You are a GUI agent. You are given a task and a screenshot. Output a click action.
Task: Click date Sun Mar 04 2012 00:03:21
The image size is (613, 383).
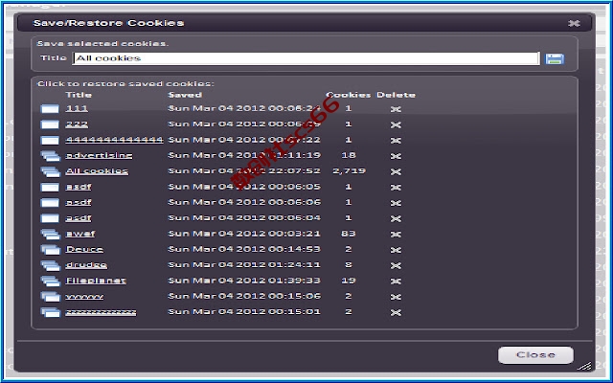click(x=244, y=234)
